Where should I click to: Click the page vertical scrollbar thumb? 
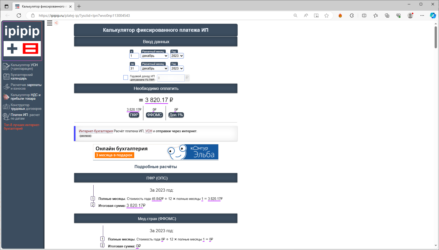click(436, 37)
